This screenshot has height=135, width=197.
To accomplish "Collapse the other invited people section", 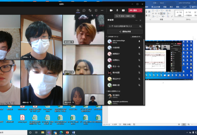I will point(106,91).
